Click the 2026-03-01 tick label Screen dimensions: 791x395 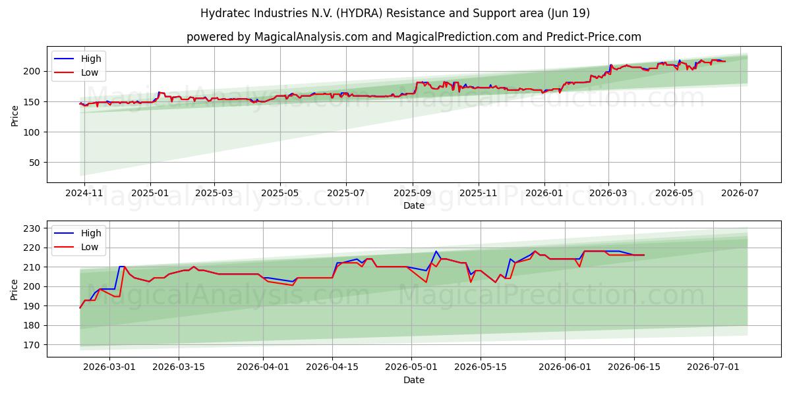click(x=110, y=367)
